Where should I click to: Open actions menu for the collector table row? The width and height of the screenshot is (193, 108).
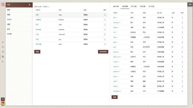(x=105, y=20)
